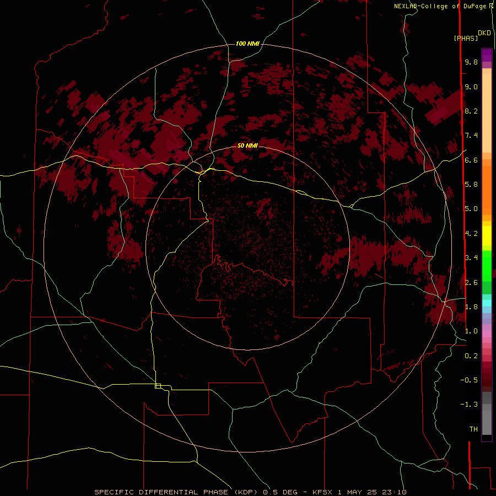Viewport: 496px width, 496px height.
Task: Click the [PHAS] legend label
Action: pos(466,39)
